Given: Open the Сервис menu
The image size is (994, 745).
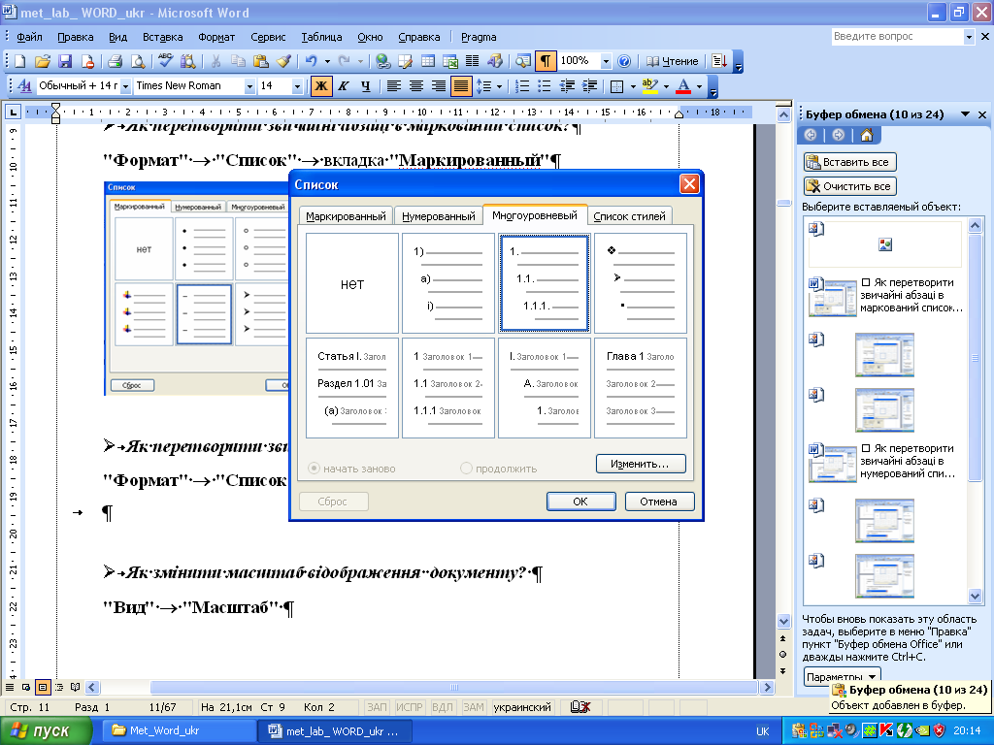Looking at the screenshot, I should tap(268, 37).
